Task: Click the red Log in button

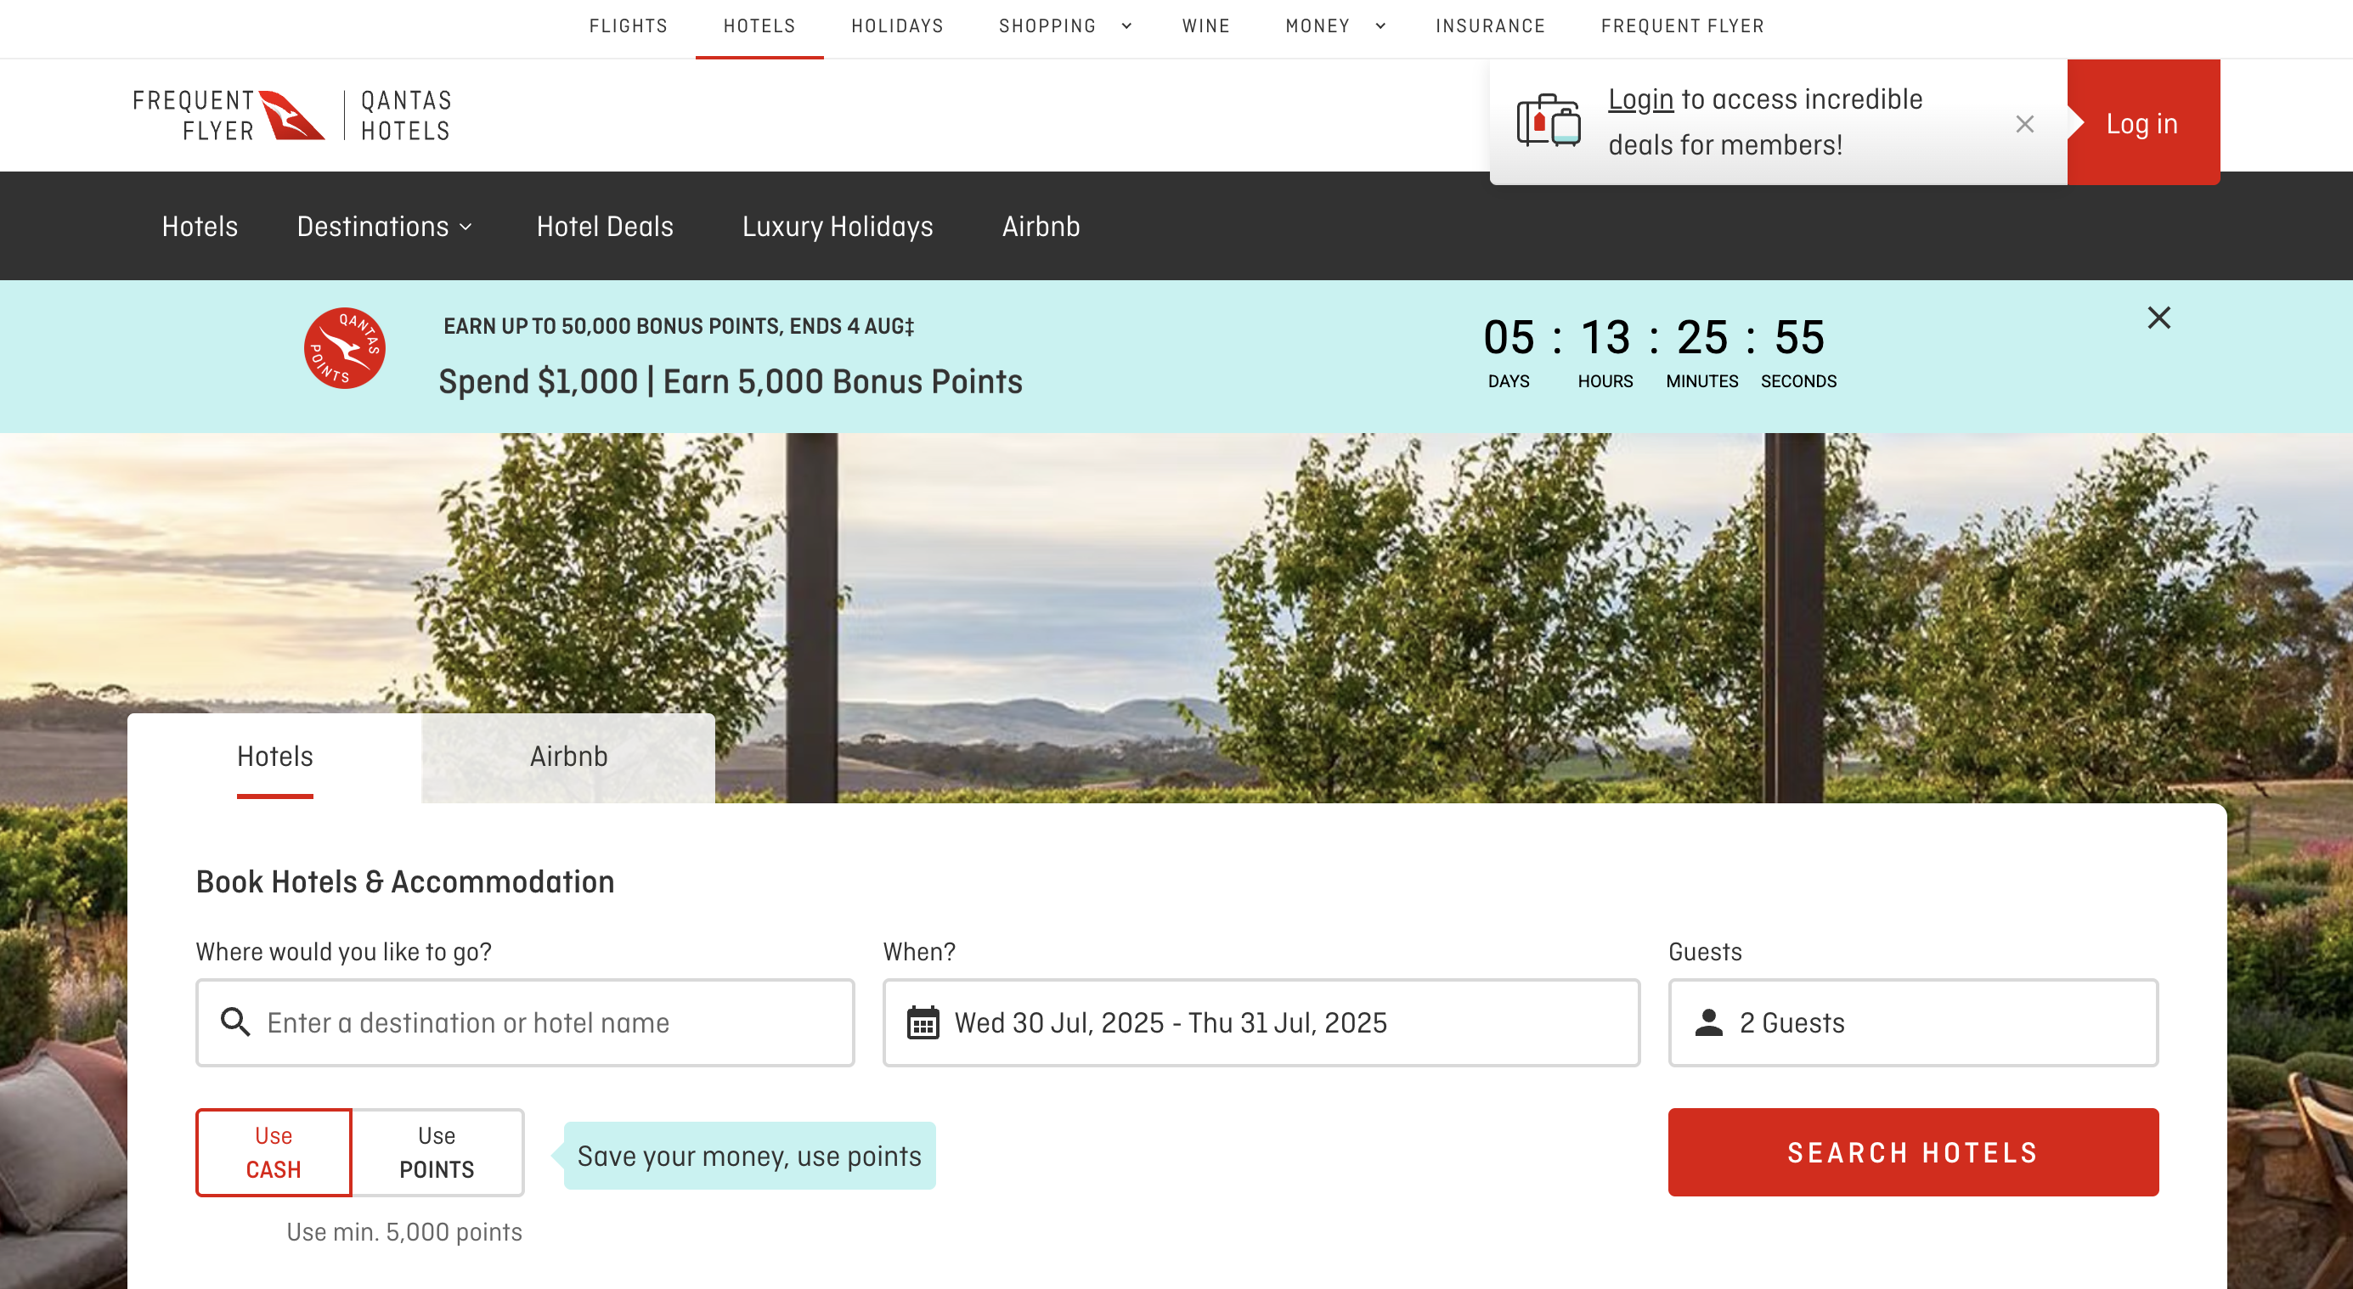Action: click(2143, 122)
